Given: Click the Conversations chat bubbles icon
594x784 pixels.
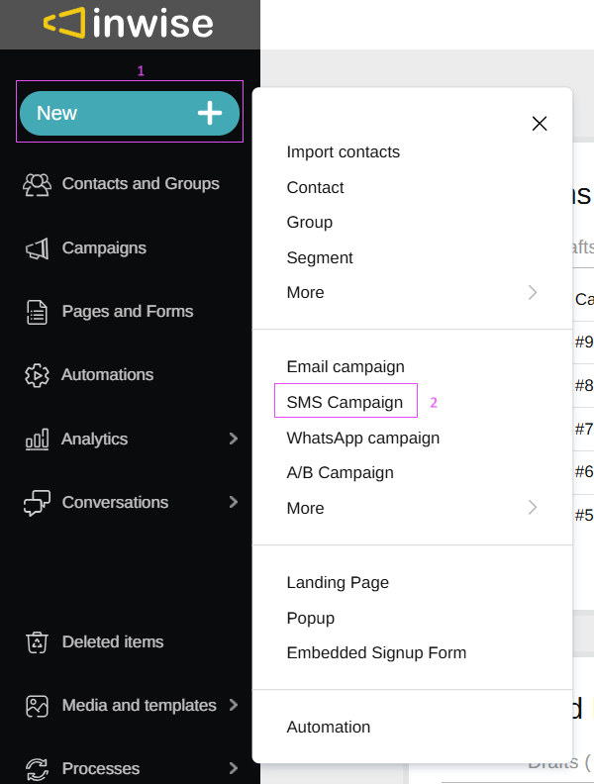Looking at the screenshot, I should tap(37, 503).
